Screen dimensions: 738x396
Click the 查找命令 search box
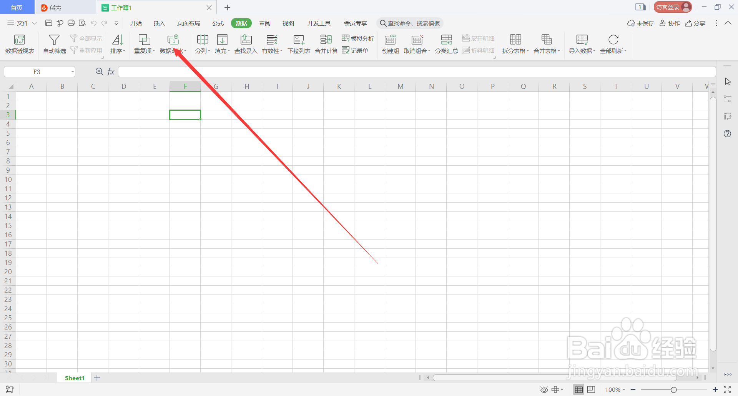[410, 23]
